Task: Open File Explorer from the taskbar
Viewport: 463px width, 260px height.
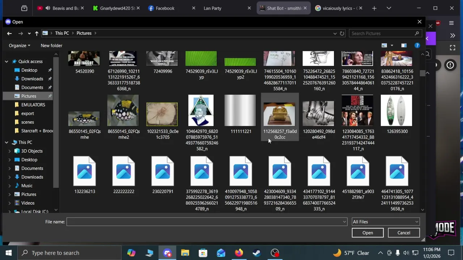Action: [x=185, y=253]
